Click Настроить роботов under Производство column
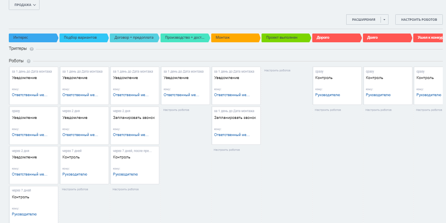The height and width of the screenshot is (223, 446). (x=176, y=110)
